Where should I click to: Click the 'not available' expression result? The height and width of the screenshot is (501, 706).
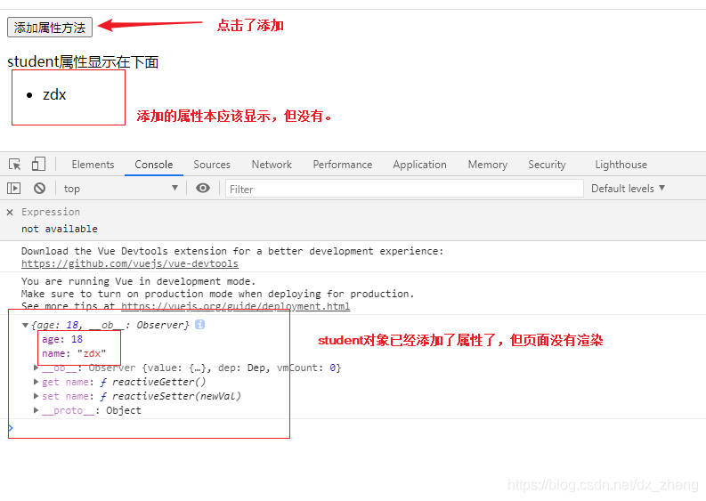60,229
